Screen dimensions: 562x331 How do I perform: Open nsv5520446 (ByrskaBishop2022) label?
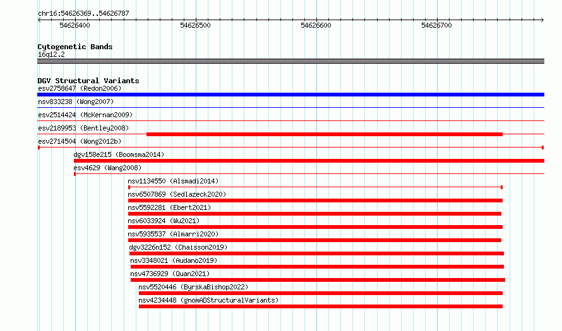click(x=194, y=287)
